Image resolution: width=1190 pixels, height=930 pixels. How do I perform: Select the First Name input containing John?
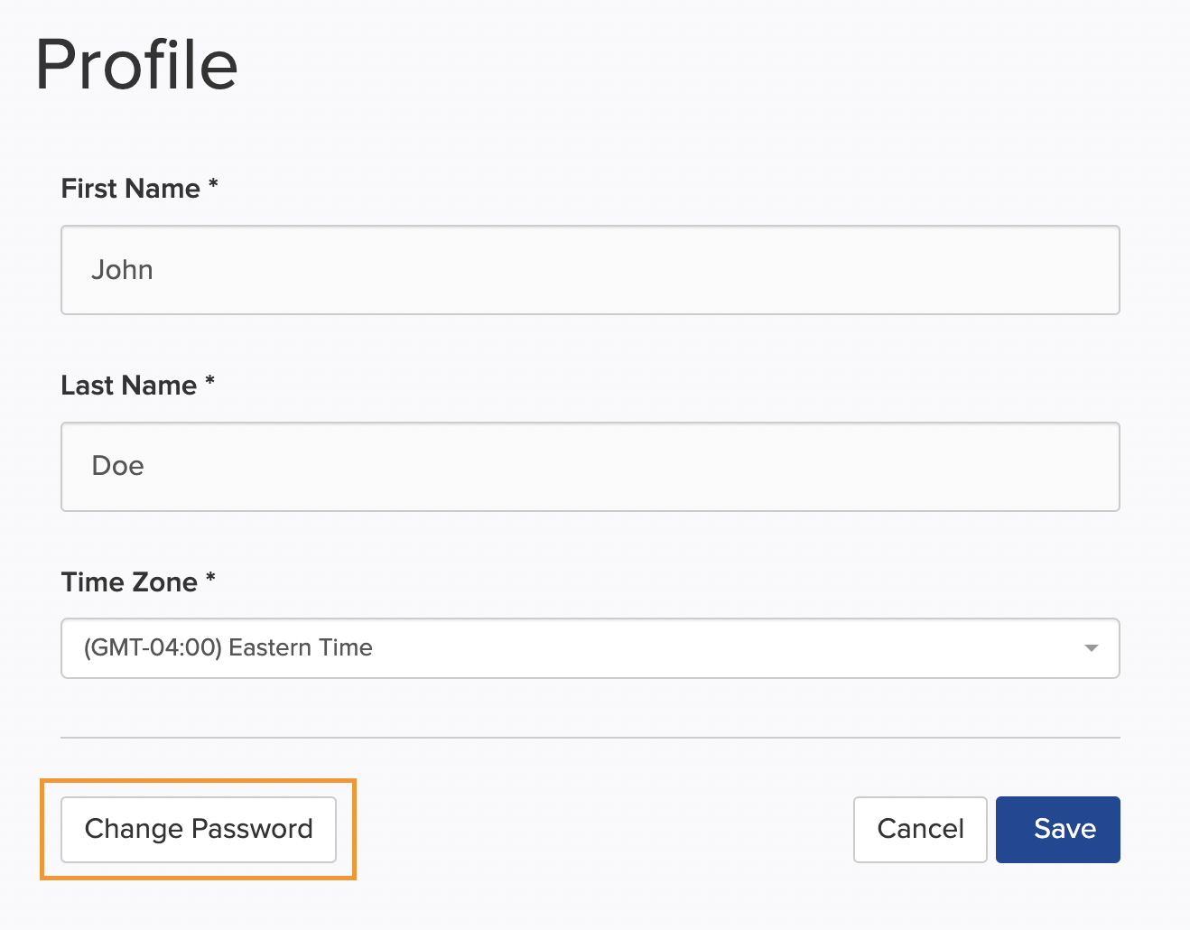590,269
